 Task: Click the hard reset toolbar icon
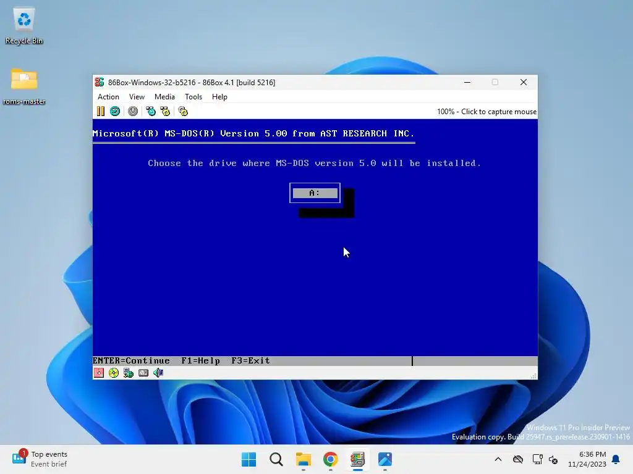[x=115, y=111]
